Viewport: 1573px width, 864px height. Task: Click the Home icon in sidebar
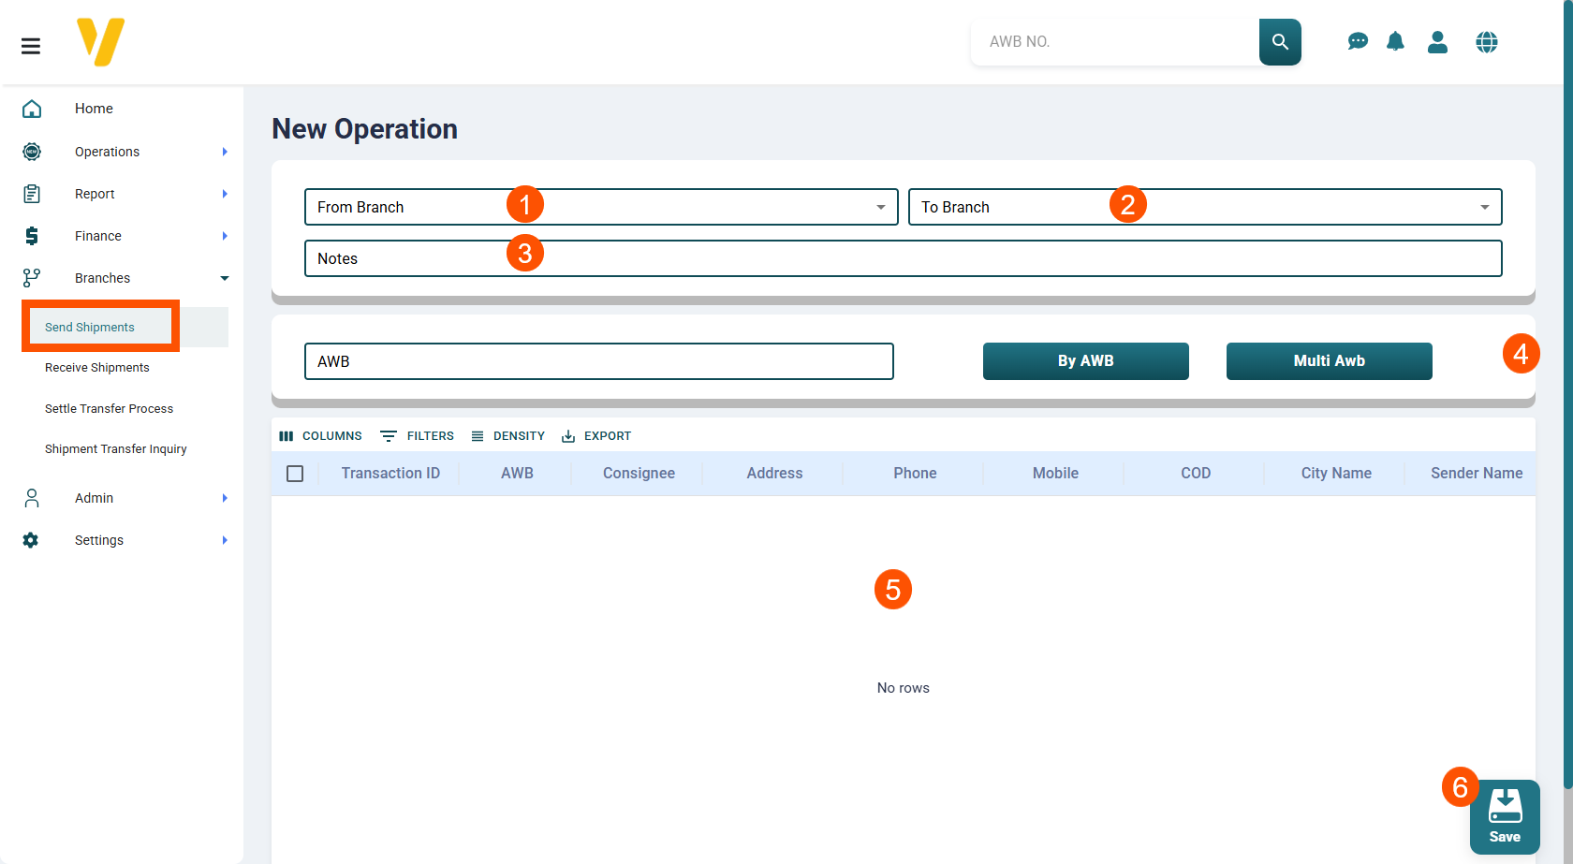tap(32, 109)
